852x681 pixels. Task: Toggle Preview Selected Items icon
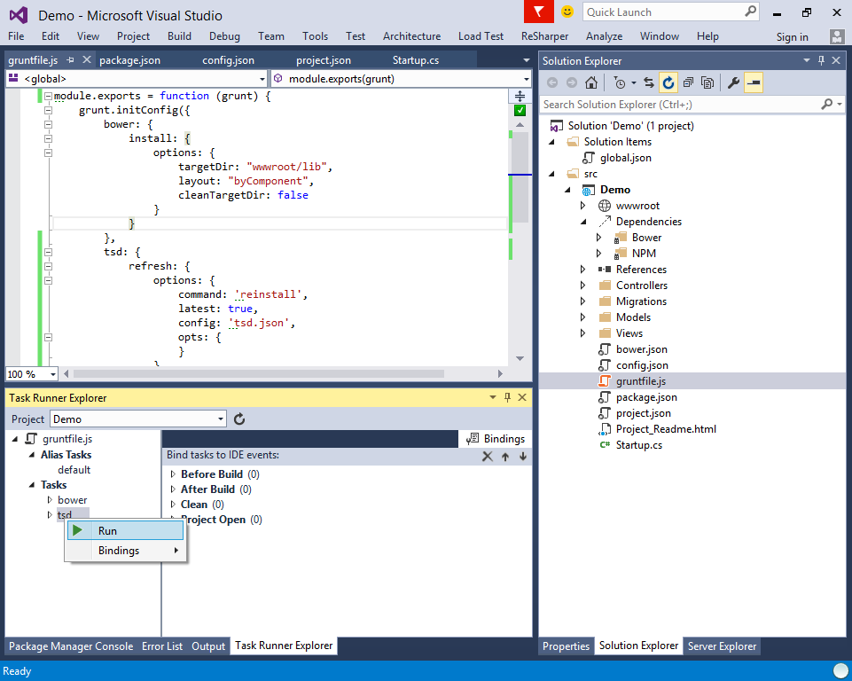[753, 82]
